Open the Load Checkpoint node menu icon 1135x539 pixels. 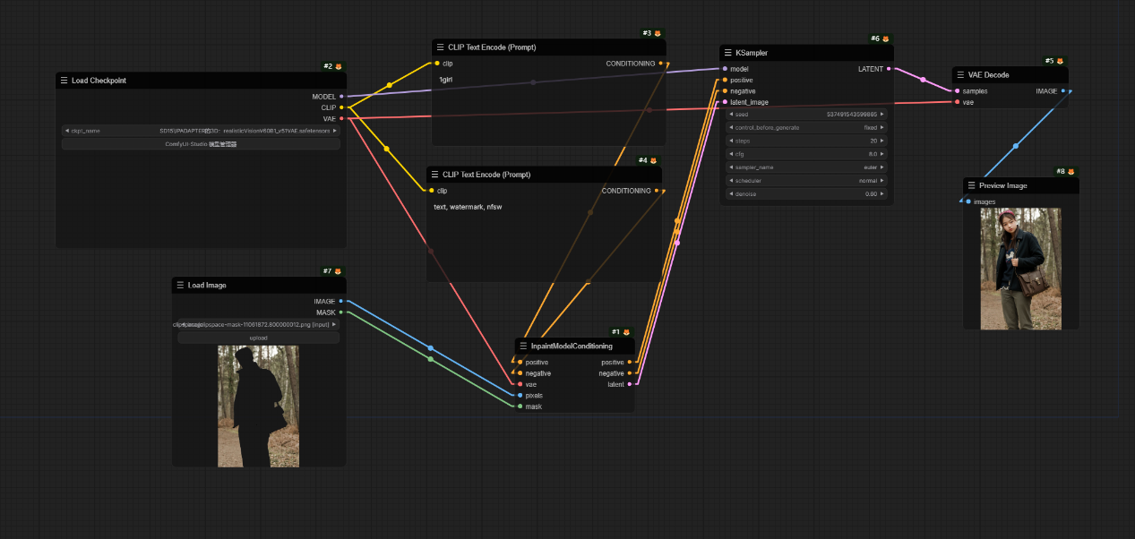tap(64, 81)
